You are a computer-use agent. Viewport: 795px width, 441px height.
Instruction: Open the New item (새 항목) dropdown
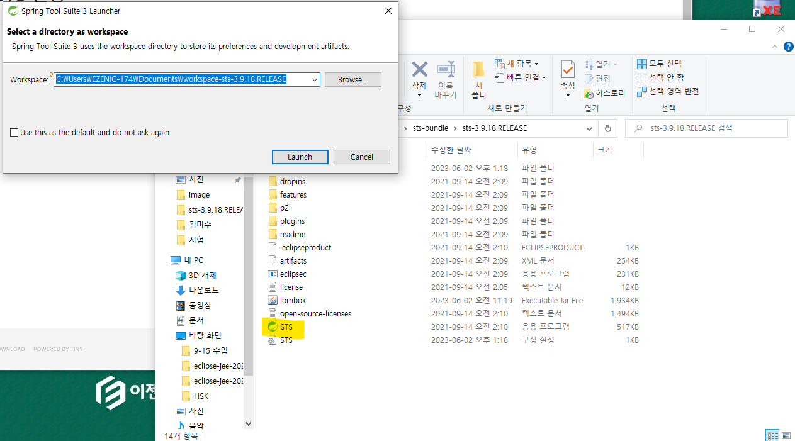[517, 64]
